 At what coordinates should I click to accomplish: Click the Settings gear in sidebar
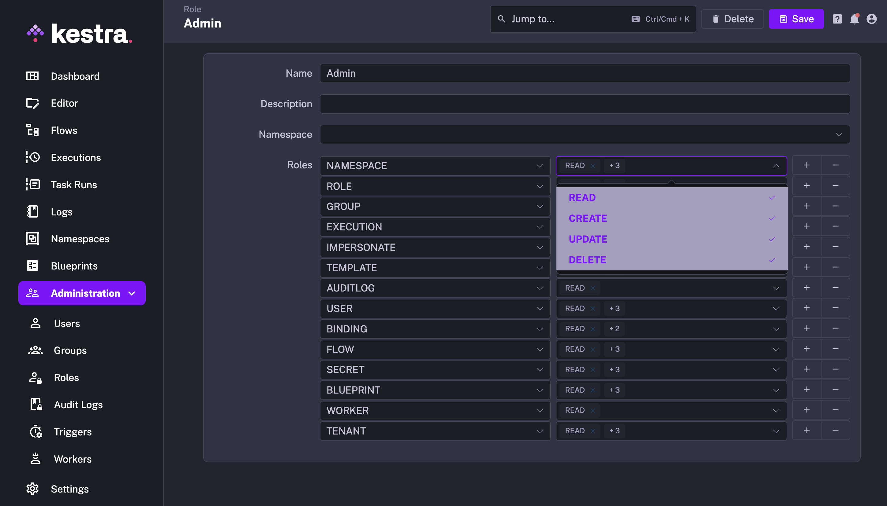[x=33, y=489]
